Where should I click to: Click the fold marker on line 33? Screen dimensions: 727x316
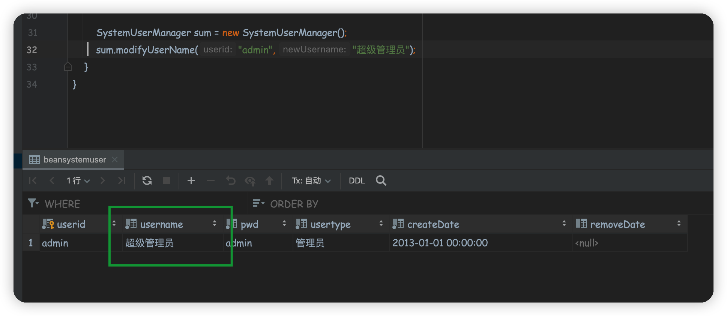(x=68, y=67)
